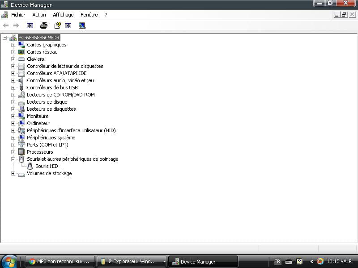The image size is (358, 268).
Task: Expand Lecteurs de disquettes node
Action: click(13, 109)
